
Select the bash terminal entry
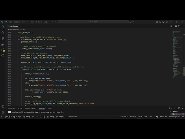(x=177, y=111)
